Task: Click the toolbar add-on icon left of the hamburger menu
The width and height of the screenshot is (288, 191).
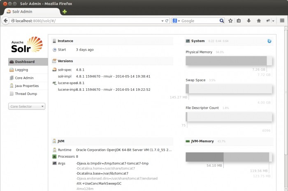Action: (268, 21)
